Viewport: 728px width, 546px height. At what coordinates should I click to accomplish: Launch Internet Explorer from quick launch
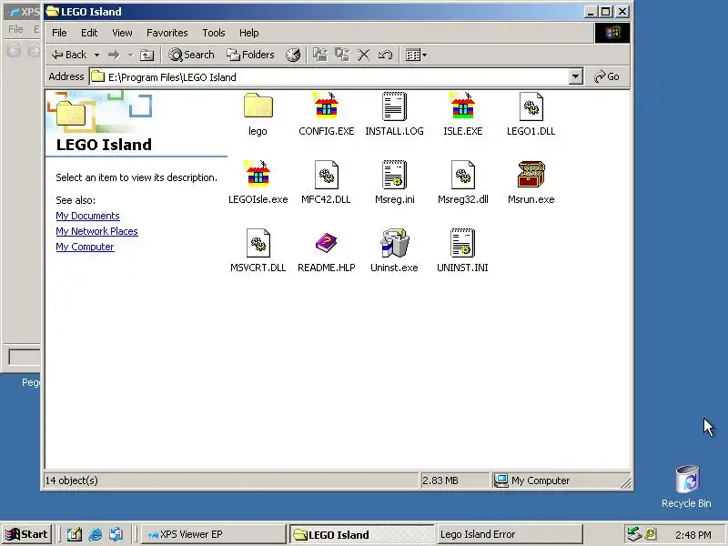96,534
